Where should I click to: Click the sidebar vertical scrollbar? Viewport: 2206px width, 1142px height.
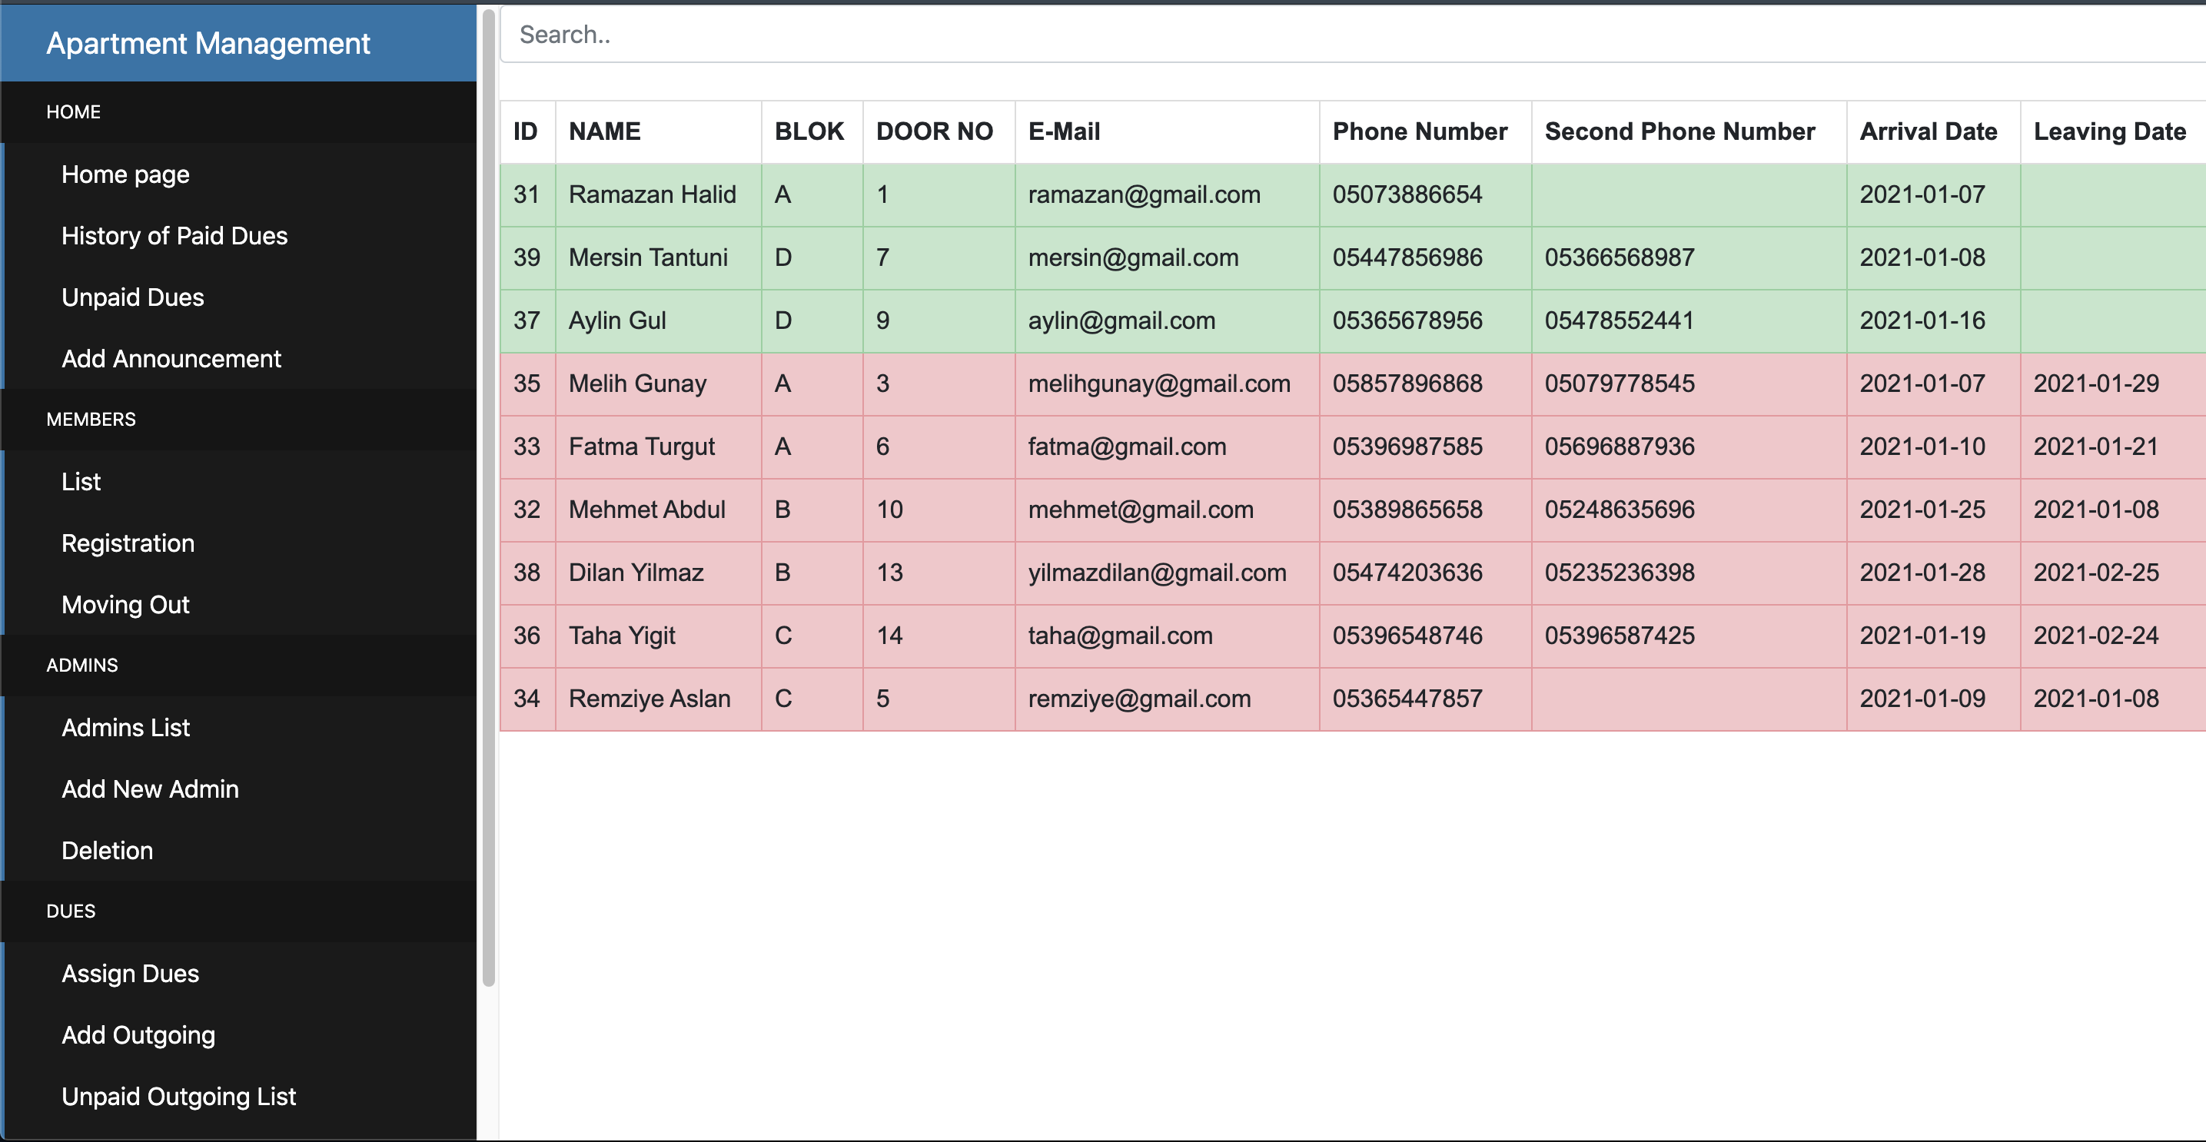click(488, 496)
